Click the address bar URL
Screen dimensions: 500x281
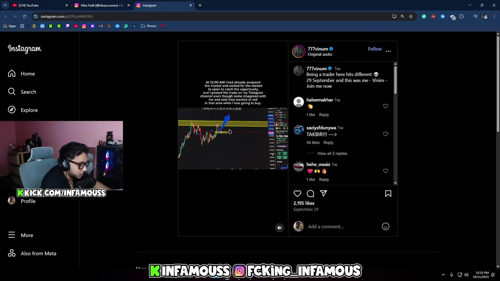pos(67,16)
